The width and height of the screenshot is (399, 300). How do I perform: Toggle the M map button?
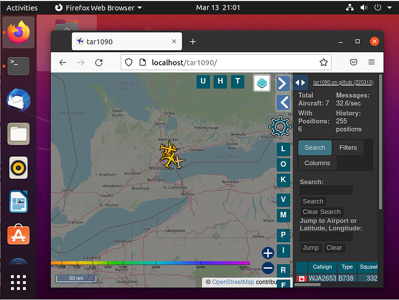pos(283,215)
